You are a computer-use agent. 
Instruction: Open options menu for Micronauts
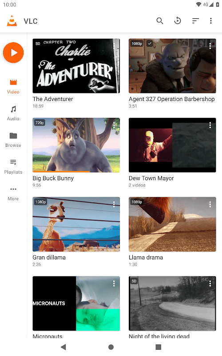tap(114, 283)
